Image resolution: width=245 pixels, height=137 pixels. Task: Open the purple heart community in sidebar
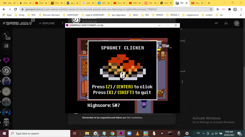point(6,60)
